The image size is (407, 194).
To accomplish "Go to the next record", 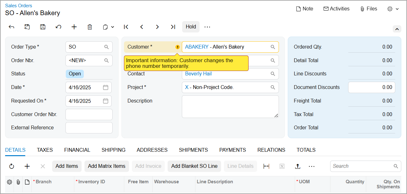I will tap(157, 27).
